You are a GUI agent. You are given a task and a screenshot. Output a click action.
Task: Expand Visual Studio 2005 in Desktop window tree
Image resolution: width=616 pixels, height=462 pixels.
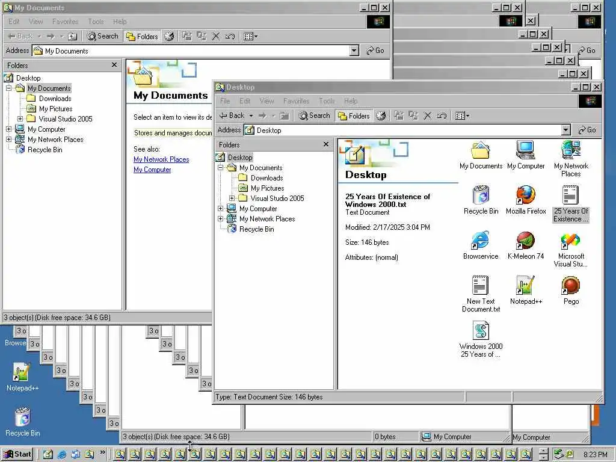(232, 199)
